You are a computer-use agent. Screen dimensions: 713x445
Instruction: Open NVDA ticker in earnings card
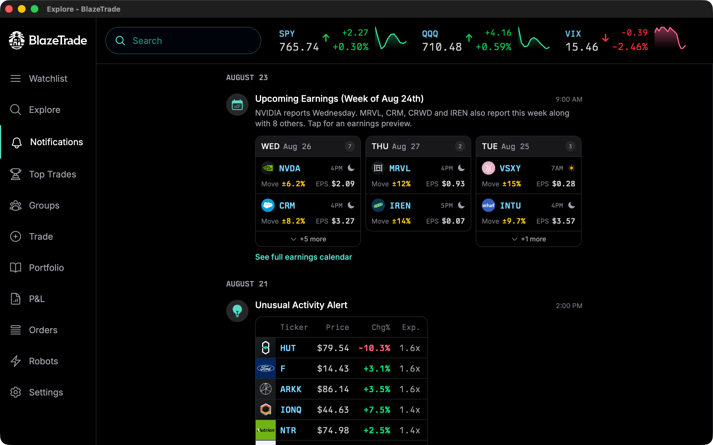290,168
